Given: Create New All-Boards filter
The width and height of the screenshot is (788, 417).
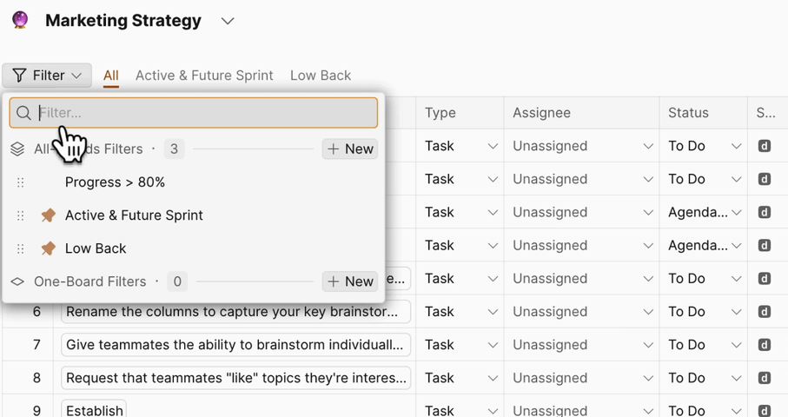Looking at the screenshot, I should [350, 149].
